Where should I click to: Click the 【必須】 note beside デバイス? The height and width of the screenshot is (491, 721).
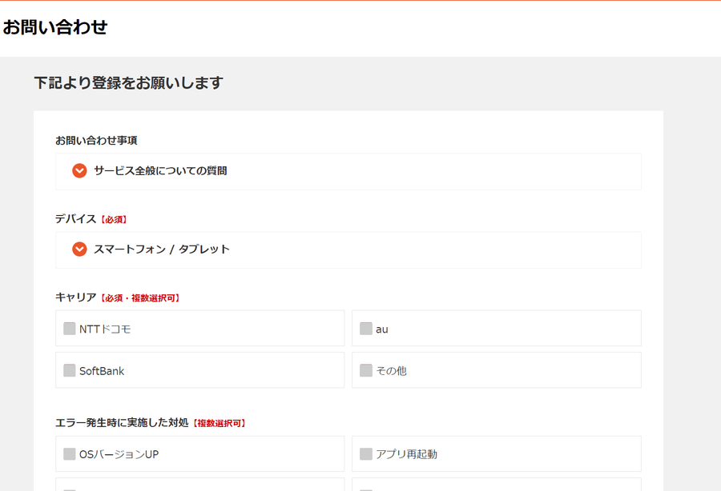pos(114,220)
